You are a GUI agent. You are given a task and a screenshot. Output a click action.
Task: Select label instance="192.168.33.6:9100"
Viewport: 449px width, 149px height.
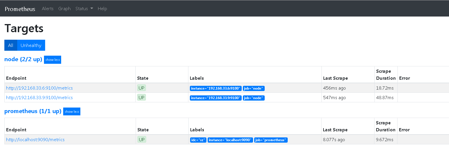click(x=216, y=88)
